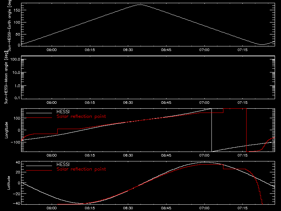Screen dimensions: 281x211
Task: Click 50 tick label on Earth angle plot
Action: click(x=18, y=34)
